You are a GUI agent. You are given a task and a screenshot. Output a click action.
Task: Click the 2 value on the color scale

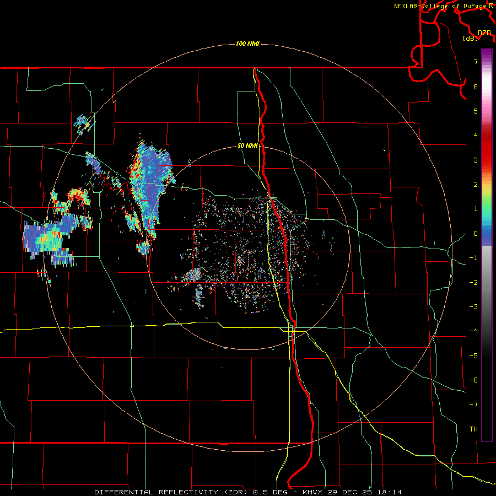click(476, 185)
